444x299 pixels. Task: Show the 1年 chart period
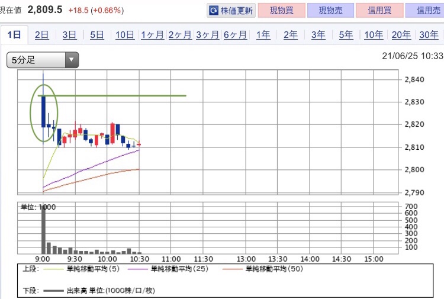(263, 35)
